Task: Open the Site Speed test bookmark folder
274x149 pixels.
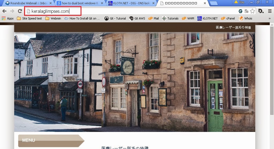Action: pyautogui.click(x=29, y=18)
